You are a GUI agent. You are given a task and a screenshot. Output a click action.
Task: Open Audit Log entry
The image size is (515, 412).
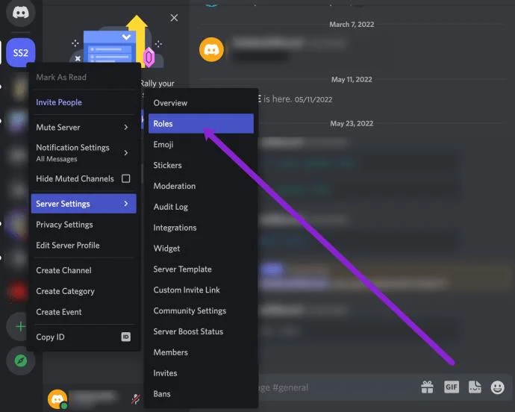coord(201,207)
